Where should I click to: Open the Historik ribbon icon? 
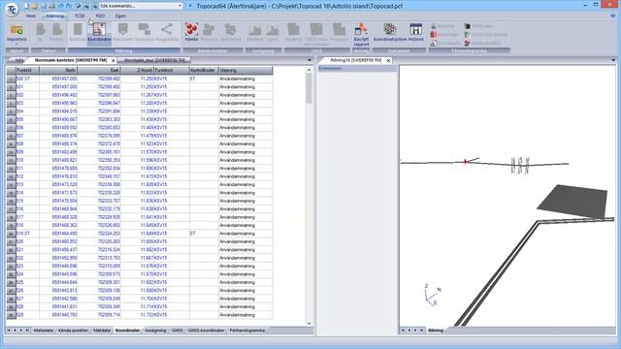[x=416, y=32]
